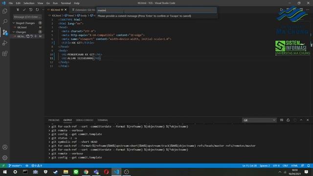Click Spaces: 2 indentation setting
The height and width of the screenshot is (176, 313).
(x=265, y=166)
